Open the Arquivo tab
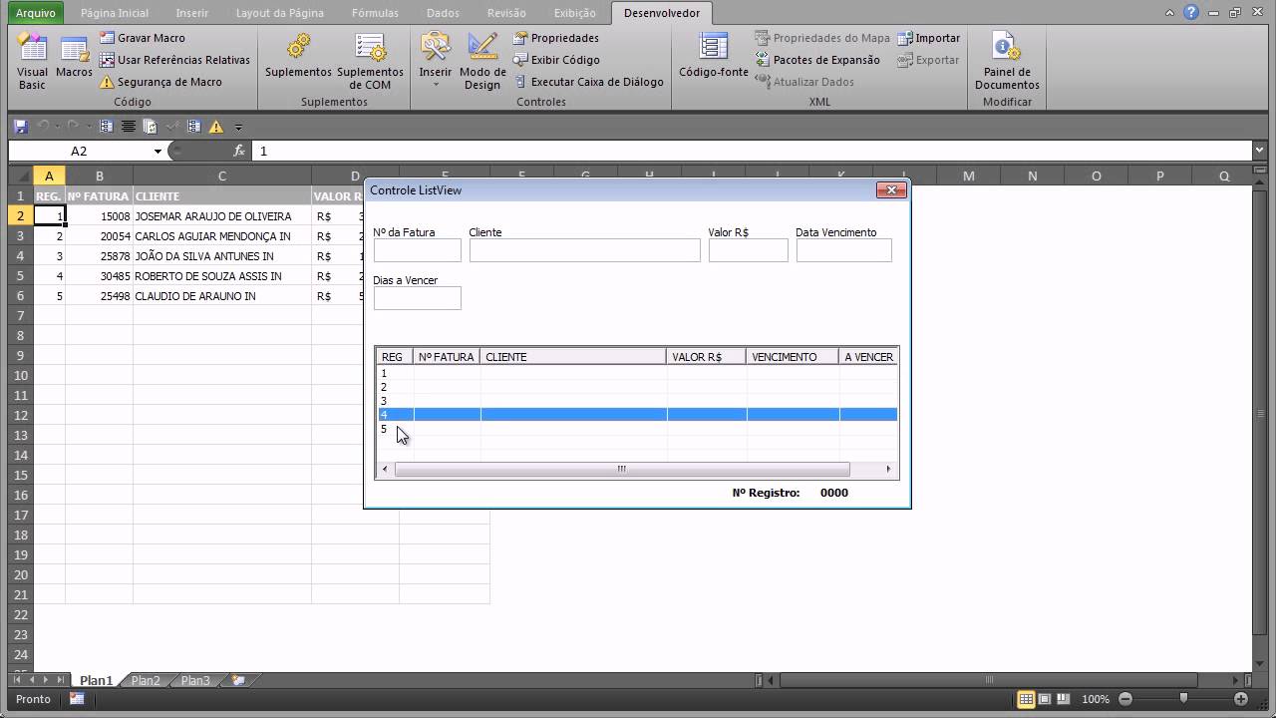 tap(36, 13)
